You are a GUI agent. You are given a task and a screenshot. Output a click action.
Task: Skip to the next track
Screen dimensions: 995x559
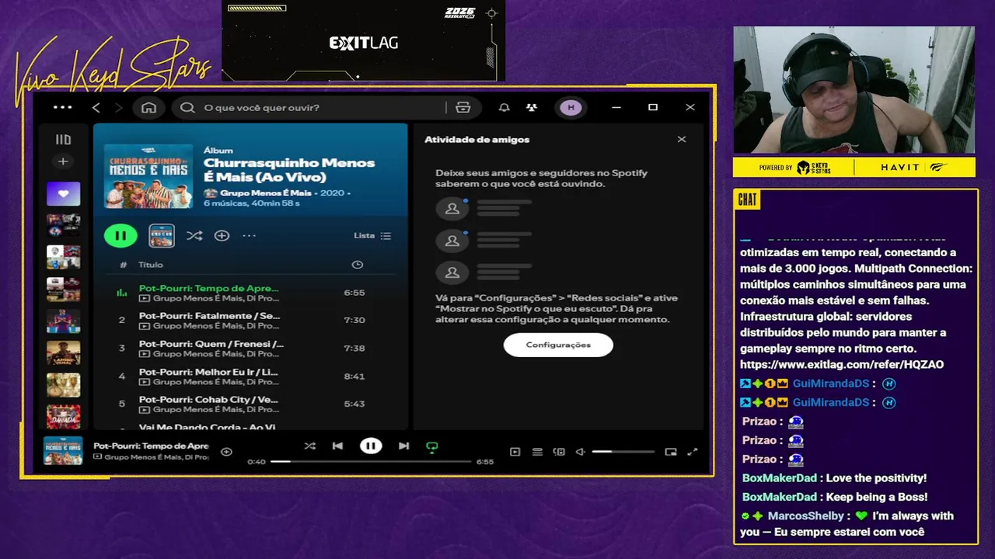click(x=403, y=446)
